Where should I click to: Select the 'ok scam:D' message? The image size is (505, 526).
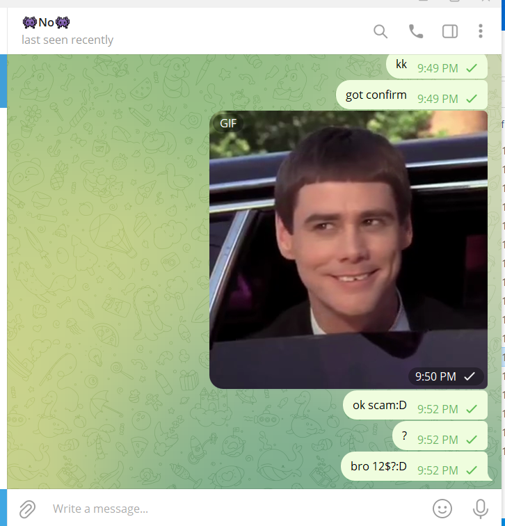415,405
